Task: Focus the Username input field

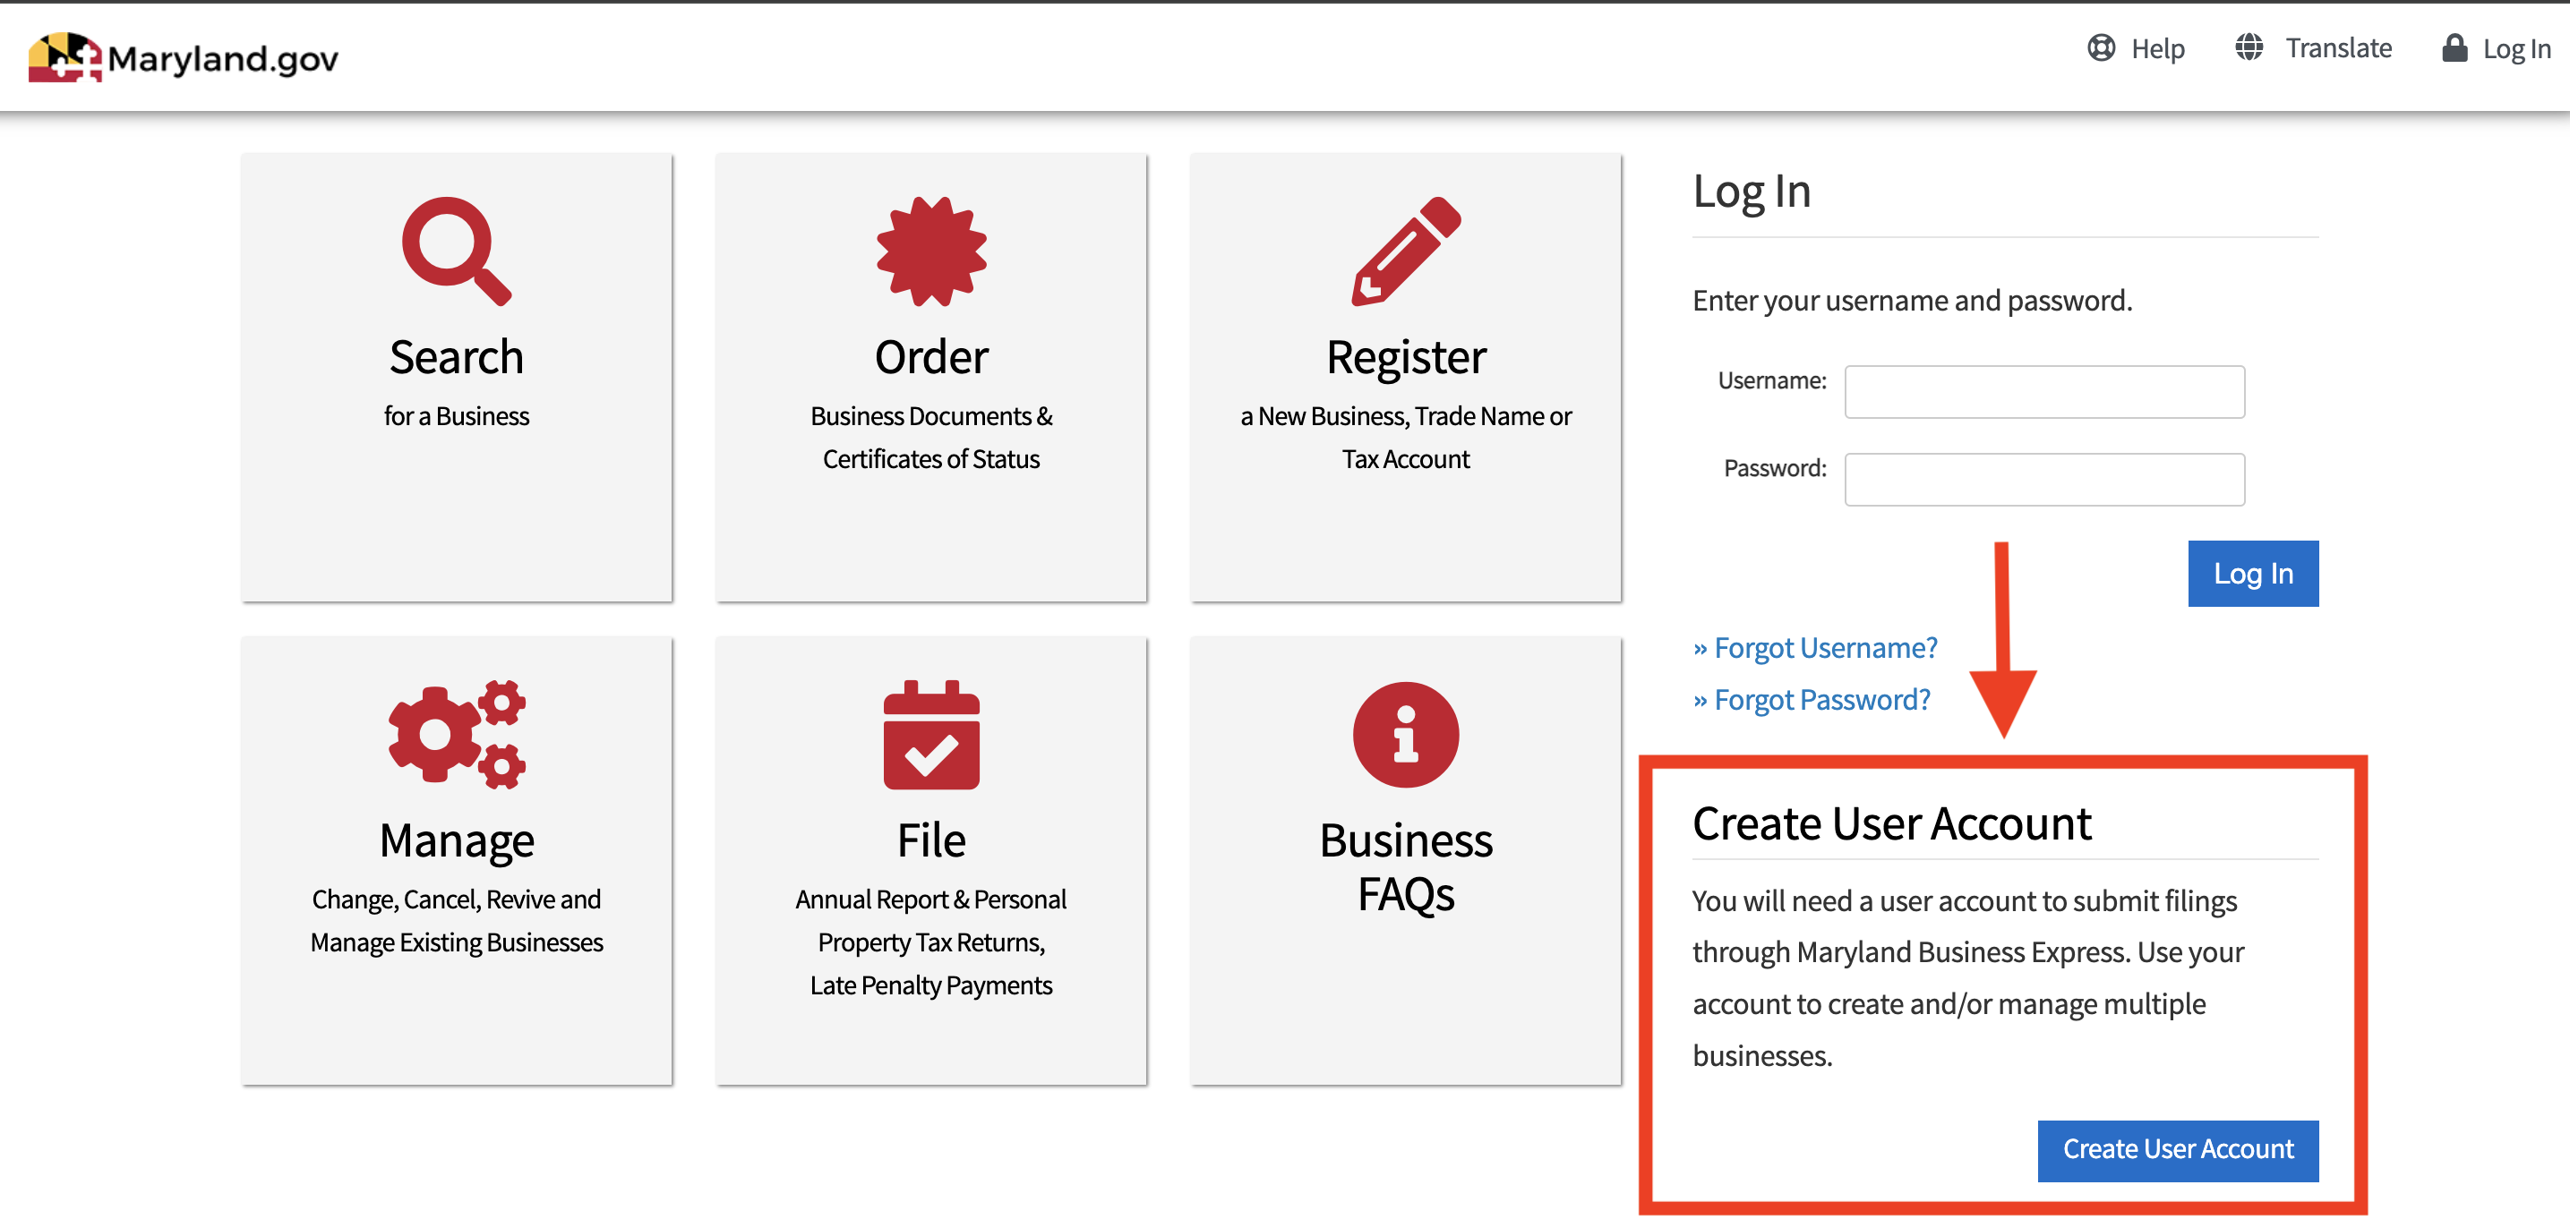Action: (x=2044, y=392)
